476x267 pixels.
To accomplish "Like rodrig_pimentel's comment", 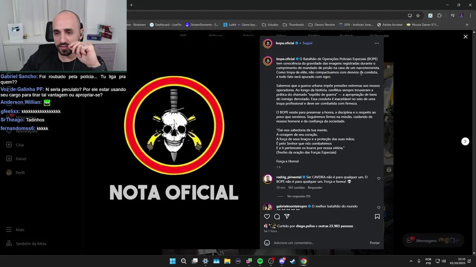I will pyautogui.click(x=379, y=178).
